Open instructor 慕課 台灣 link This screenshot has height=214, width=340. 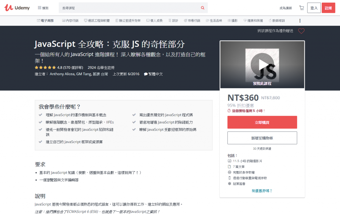coord(100,74)
